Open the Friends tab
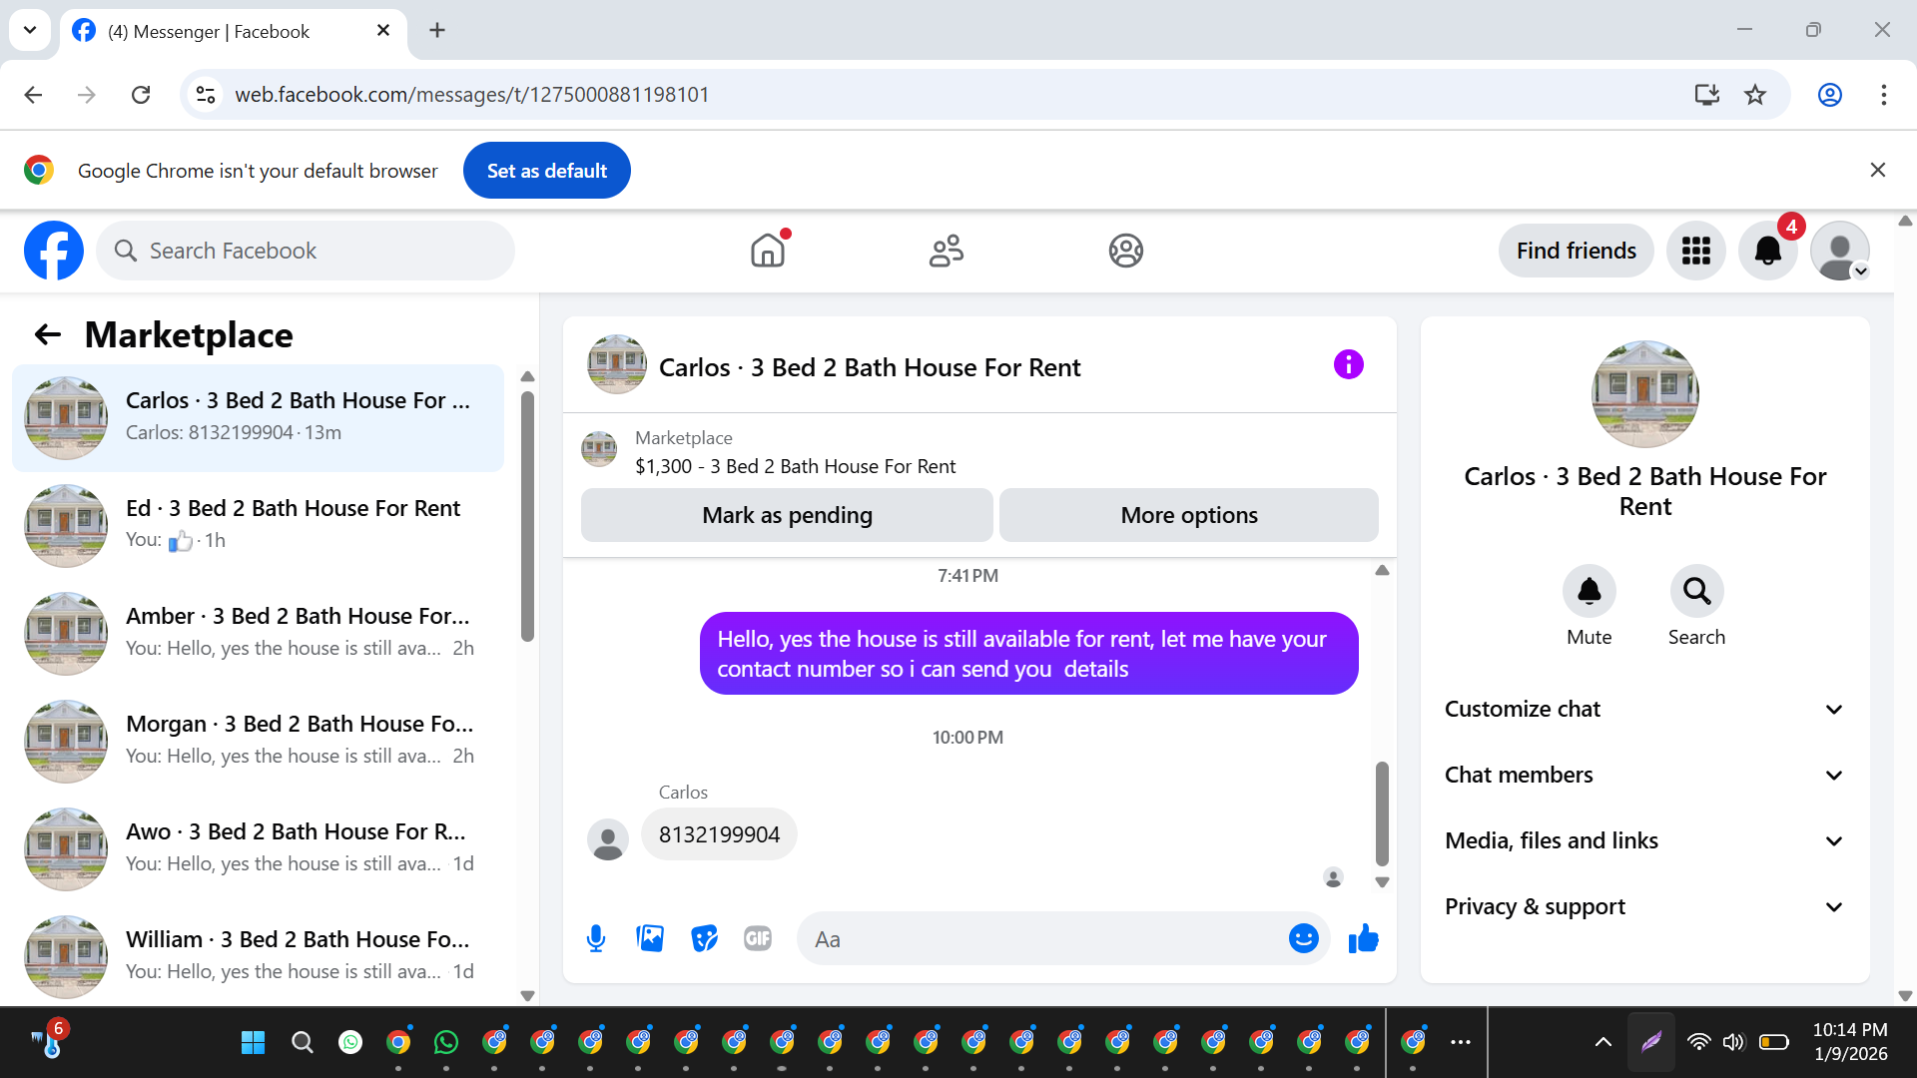Image resolution: width=1917 pixels, height=1078 pixels. click(x=946, y=251)
